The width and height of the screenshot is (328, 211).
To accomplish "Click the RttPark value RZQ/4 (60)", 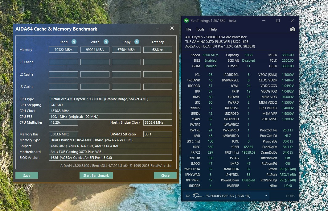I will 288,175.
